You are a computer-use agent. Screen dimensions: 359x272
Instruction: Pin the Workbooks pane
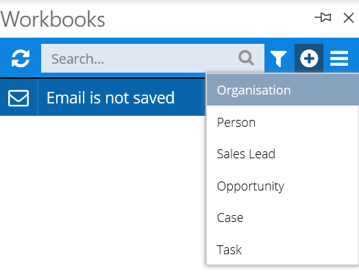323,18
